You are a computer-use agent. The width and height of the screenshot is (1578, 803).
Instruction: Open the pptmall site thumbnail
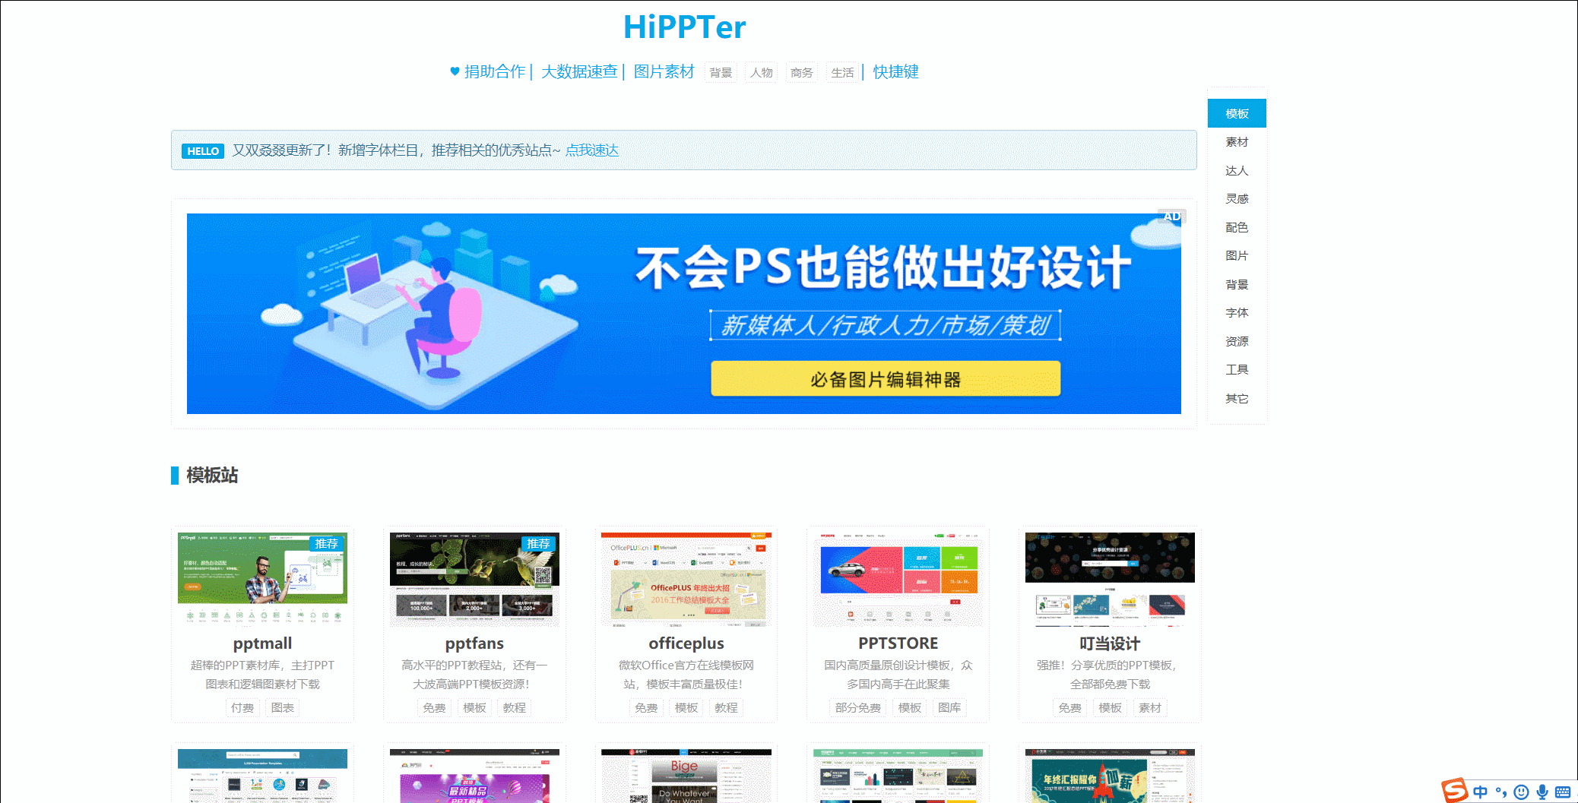pos(262,579)
